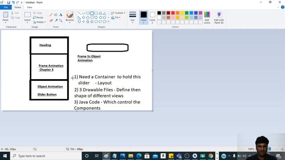Open the Paste dropdown arrow

pyautogui.click(x=5, y=23)
